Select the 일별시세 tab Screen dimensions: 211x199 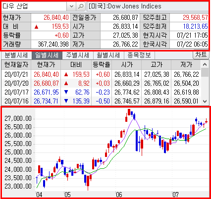click(47, 55)
